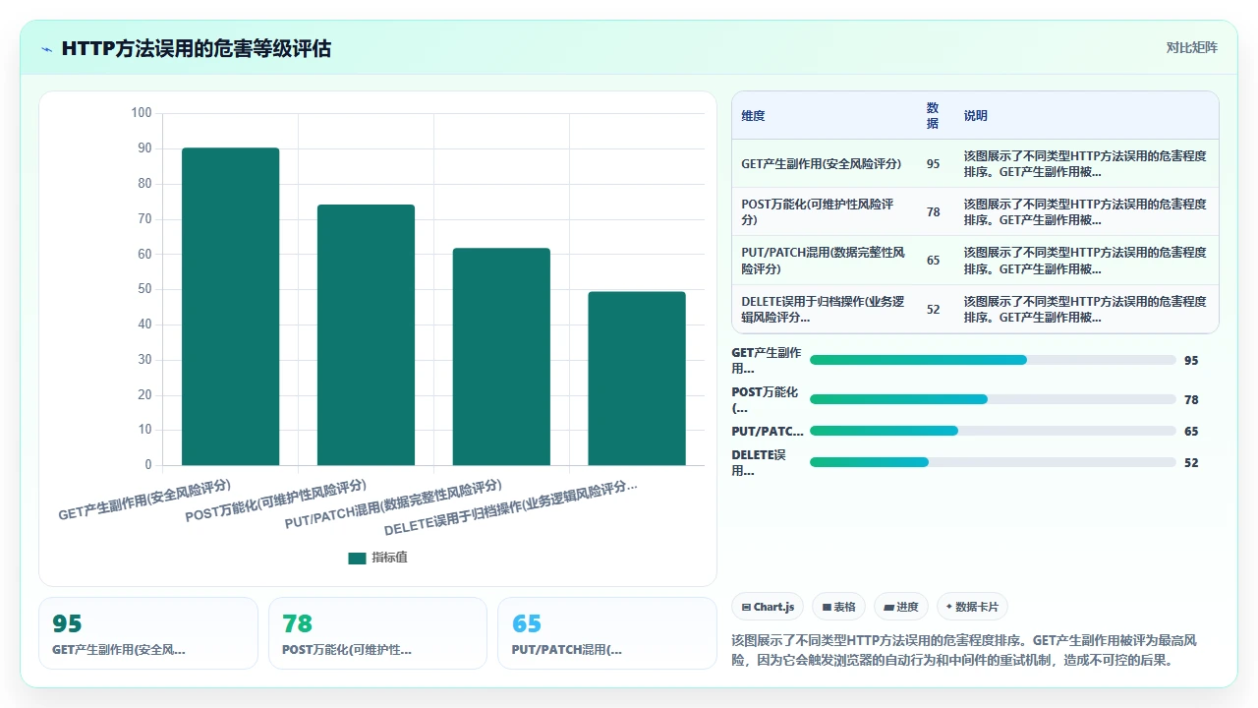This screenshot has height=708, width=1258.
Task: Select table row PUT/PATCH混用(数据完整性风险评分)
Action: (x=975, y=260)
